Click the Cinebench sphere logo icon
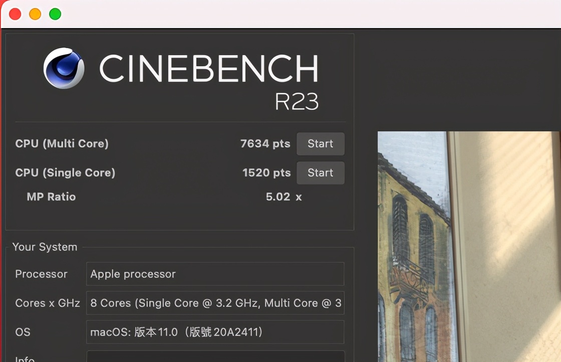The image size is (561, 362). (x=64, y=68)
